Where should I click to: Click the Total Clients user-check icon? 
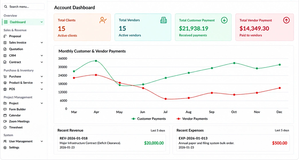[103, 20]
